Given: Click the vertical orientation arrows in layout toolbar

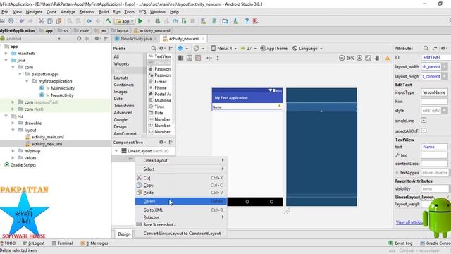Looking at the screenshot, I should [218, 58].
